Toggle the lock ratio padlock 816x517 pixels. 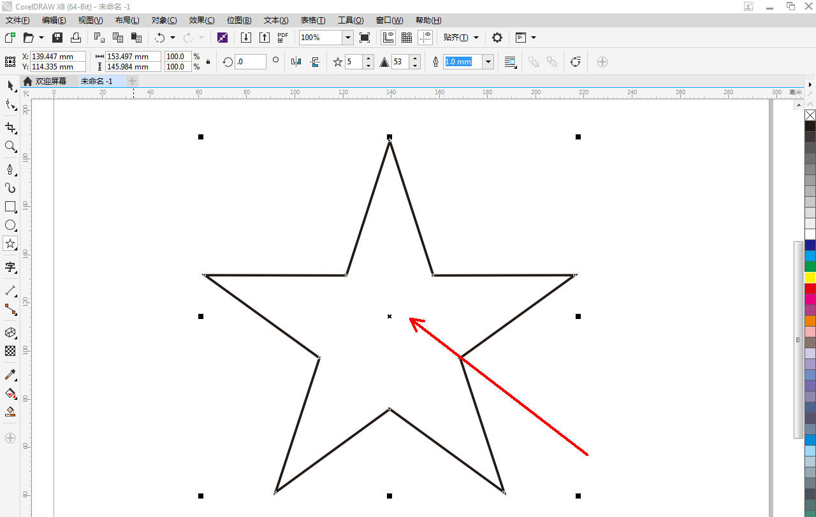click(x=208, y=62)
